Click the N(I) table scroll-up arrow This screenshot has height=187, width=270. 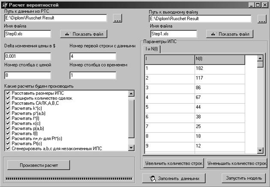[260, 58]
